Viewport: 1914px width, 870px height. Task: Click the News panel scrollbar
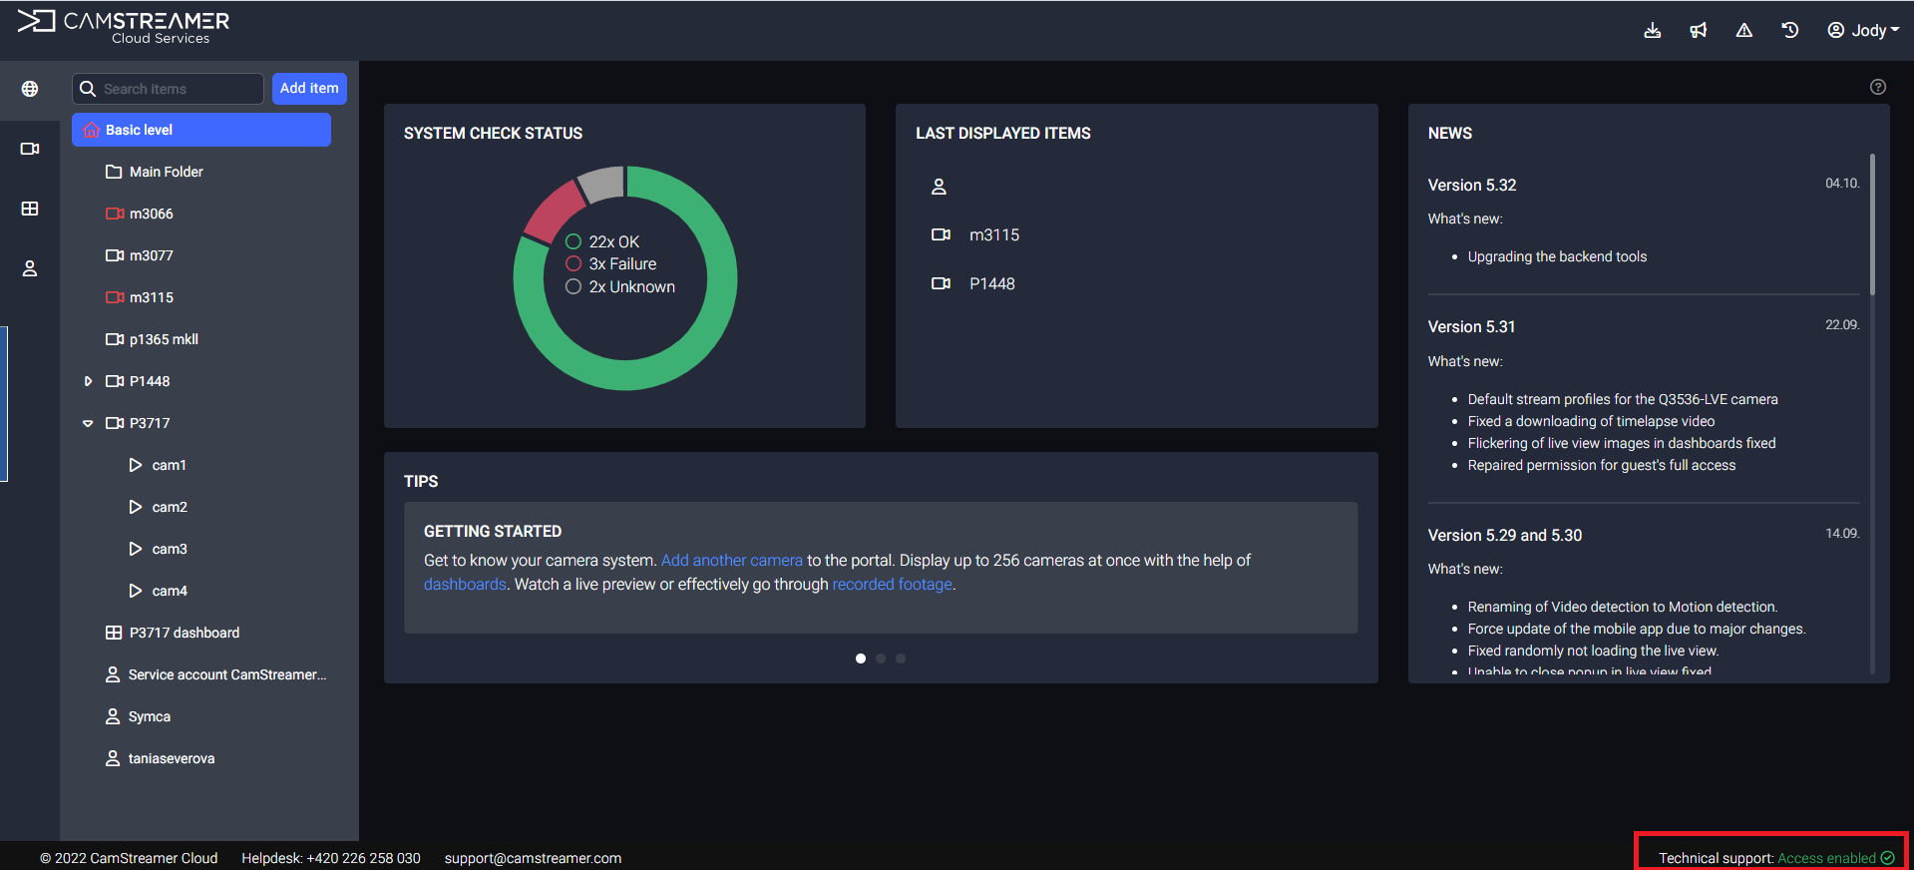[x=1872, y=223]
